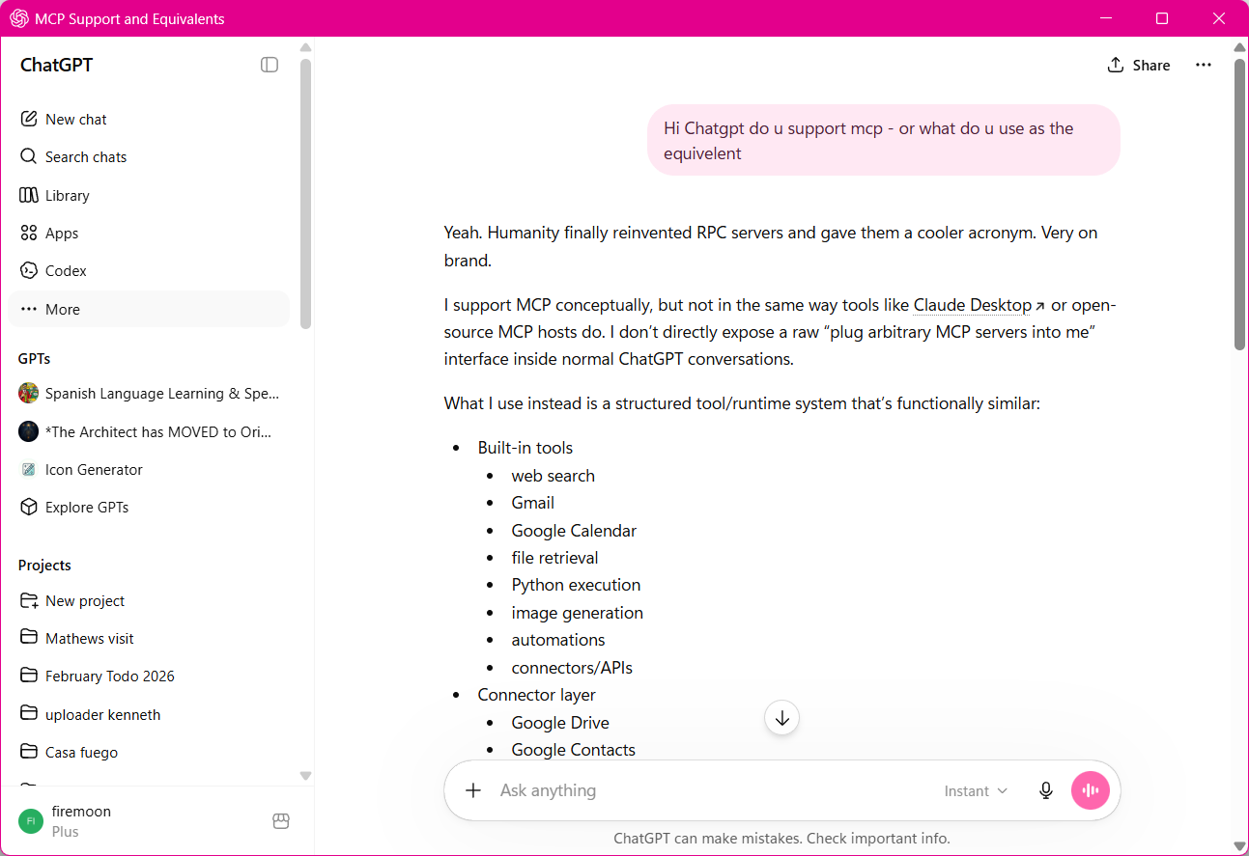The image size is (1249, 856).
Task: Click The Architect GPT avatar icon
Action: 28,431
